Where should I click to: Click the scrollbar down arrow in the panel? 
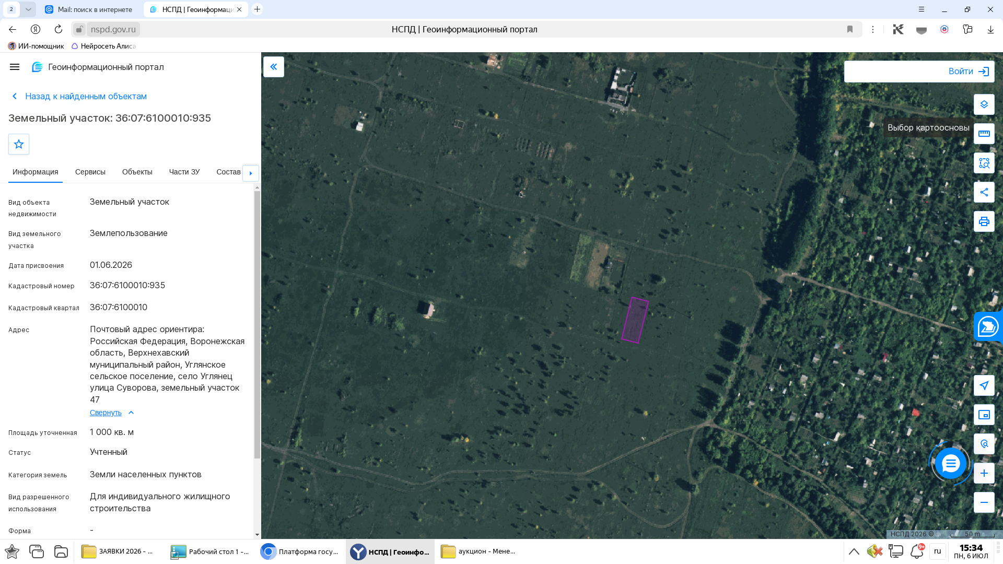pyautogui.click(x=257, y=535)
